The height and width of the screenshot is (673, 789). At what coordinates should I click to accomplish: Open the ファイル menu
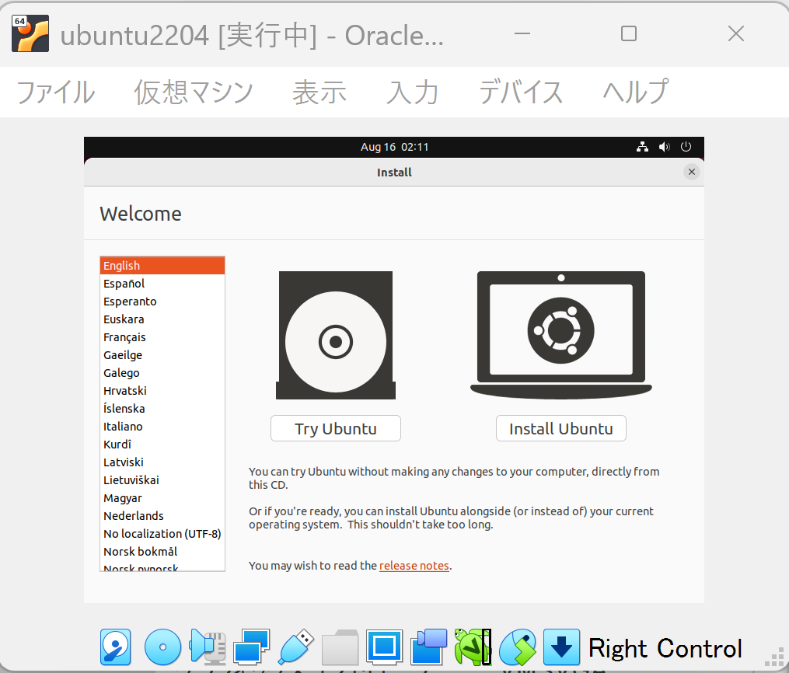pos(56,92)
